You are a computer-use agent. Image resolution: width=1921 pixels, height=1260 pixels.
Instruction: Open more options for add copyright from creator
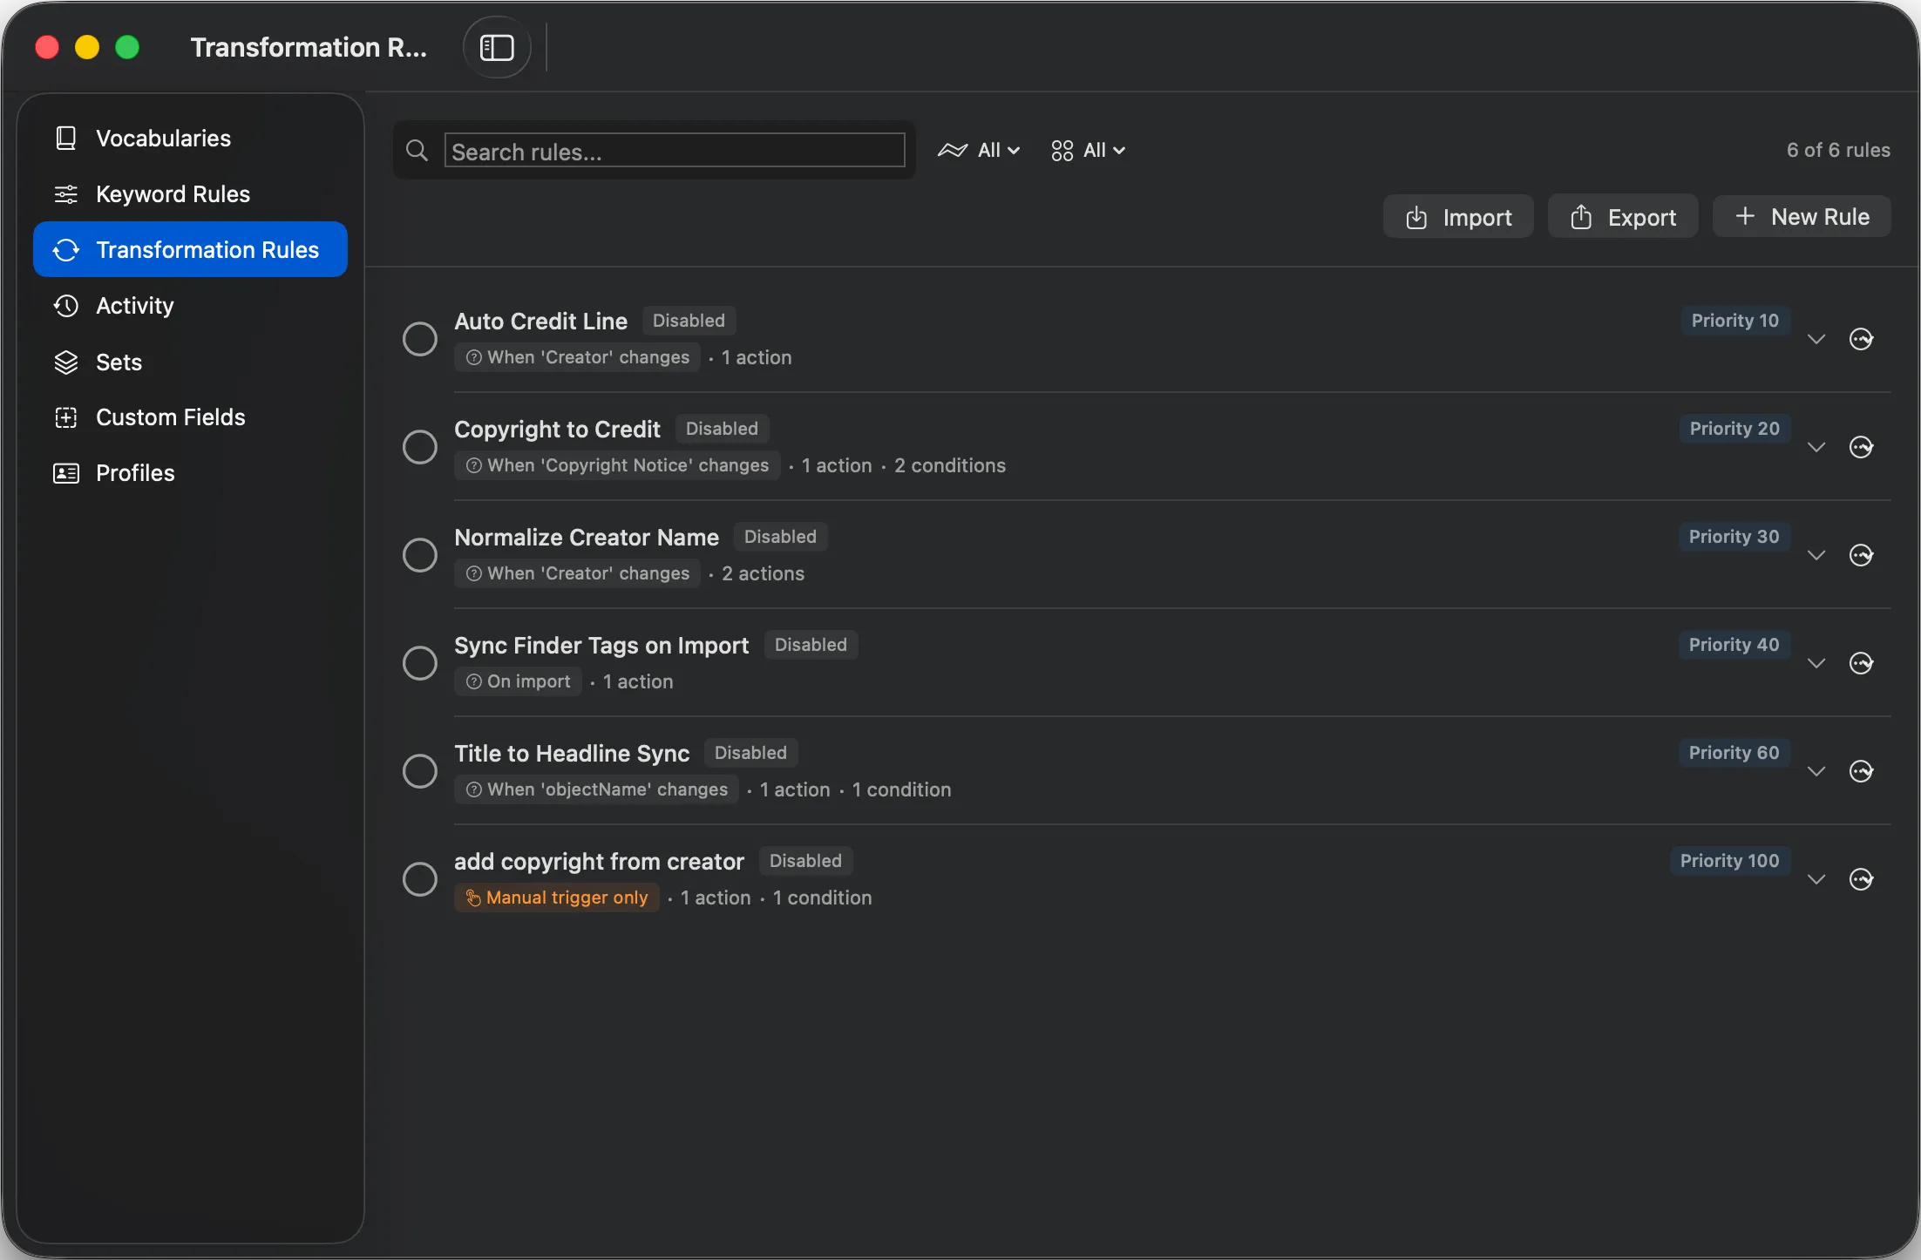pos(1861,879)
